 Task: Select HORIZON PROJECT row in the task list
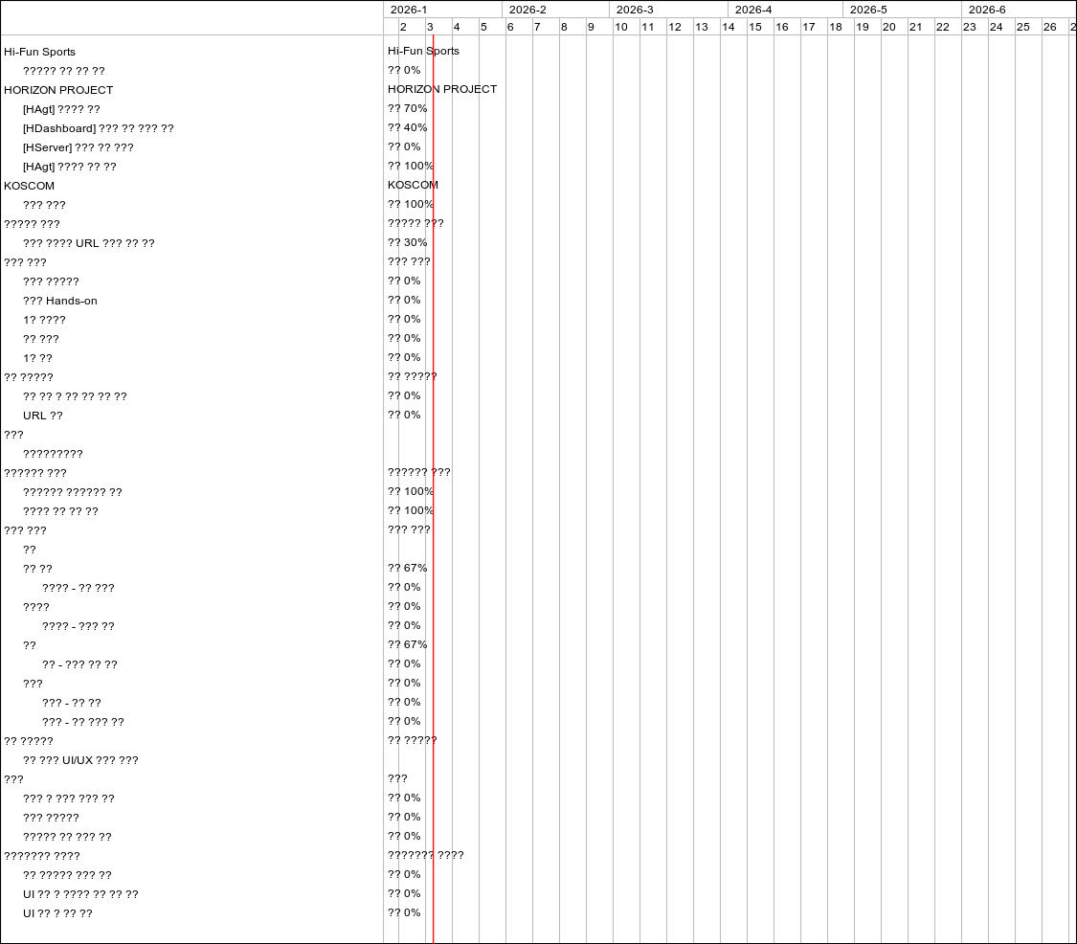point(58,90)
